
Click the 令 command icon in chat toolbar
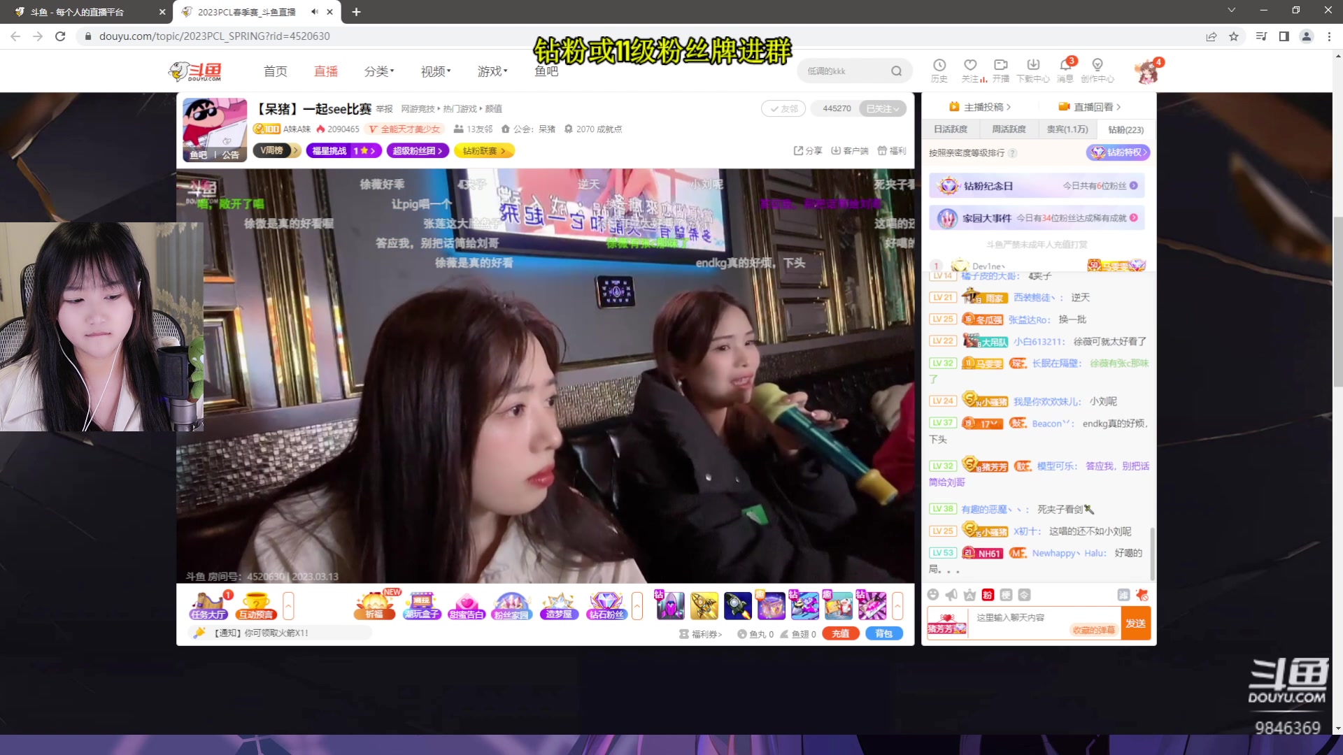click(x=1024, y=595)
